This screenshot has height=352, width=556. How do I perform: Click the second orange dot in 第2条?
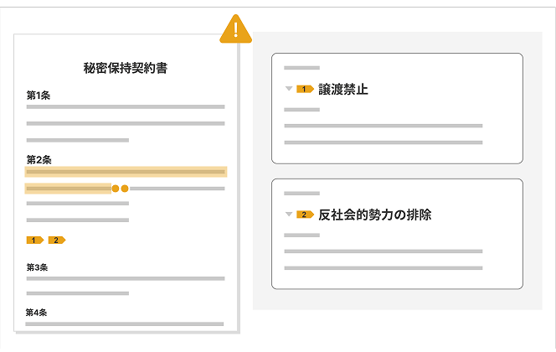point(125,189)
